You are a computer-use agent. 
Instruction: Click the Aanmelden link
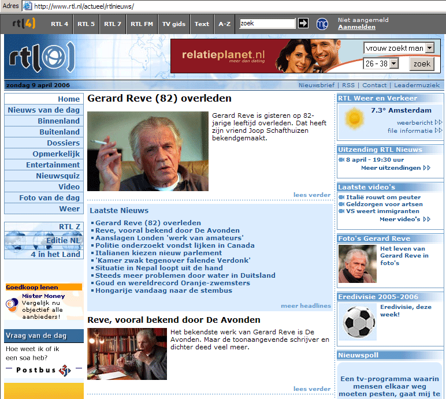click(356, 27)
